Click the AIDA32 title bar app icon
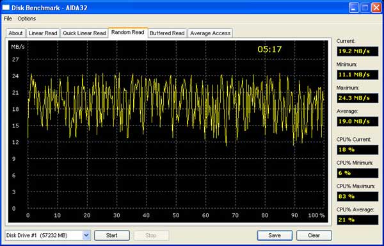The height and width of the screenshot is (246, 384). click(6, 7)
